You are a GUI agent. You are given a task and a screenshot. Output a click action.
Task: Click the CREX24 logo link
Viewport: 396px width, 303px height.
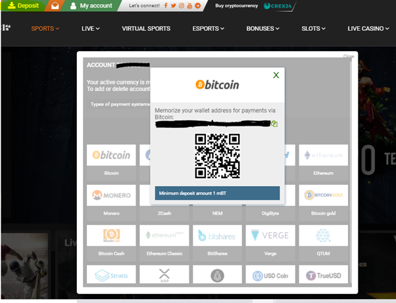click(278, 6)
